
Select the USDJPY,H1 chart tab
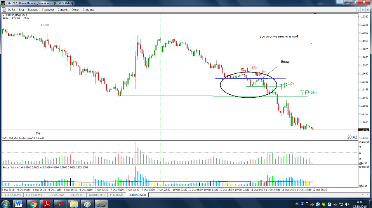tap(77, 194)
